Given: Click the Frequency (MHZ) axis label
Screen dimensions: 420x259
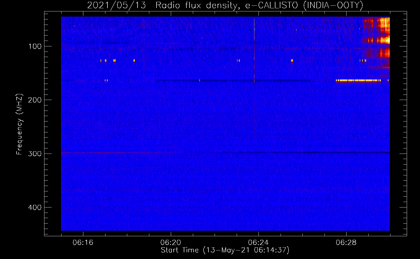Looking at the screenshot, I should pyautogui.click(x=19, y=124).
